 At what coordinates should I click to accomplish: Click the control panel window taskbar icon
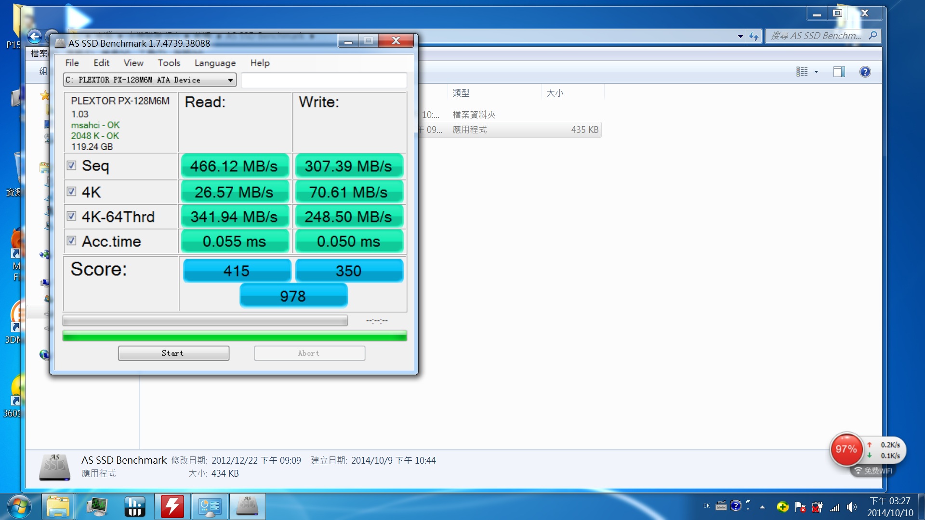point(210,507)
